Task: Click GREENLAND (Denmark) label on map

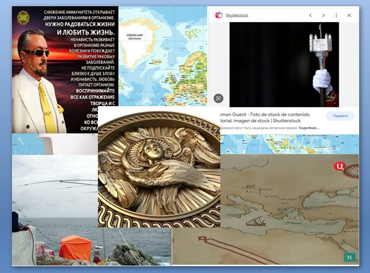Action: coord(135,37)
